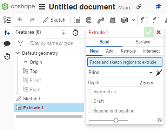
Task: Open Extrude dialog help icon
Action: click(160, 120)
